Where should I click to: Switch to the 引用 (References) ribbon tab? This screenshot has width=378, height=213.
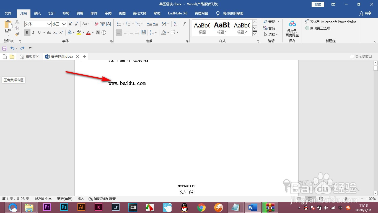click(80, 13)
